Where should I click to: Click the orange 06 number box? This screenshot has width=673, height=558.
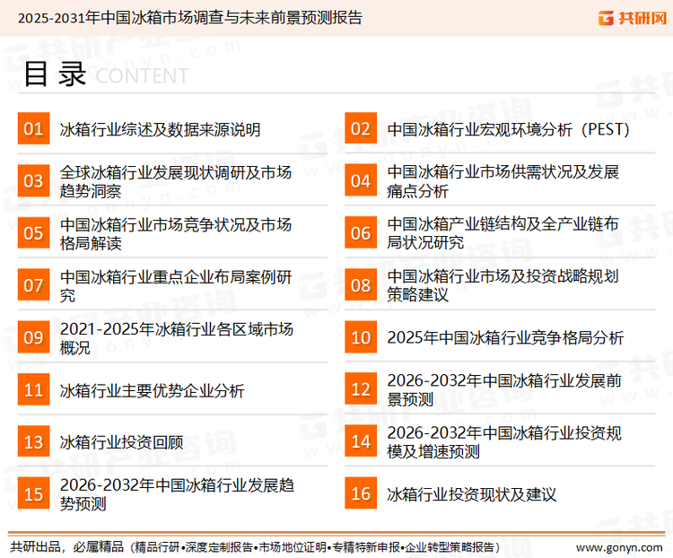point(361,232)
